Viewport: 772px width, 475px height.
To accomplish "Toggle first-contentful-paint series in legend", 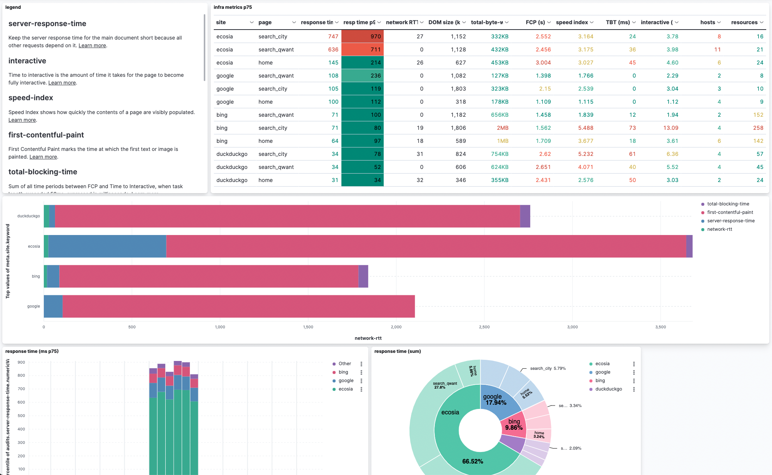I will (x=730, y=212).
